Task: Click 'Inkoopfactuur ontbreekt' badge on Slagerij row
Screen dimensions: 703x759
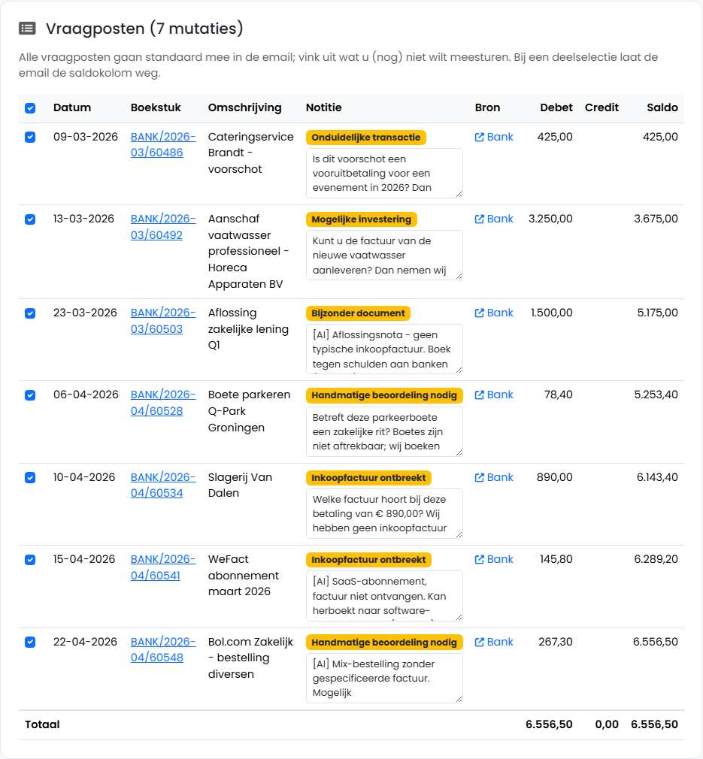Action: 368,478
